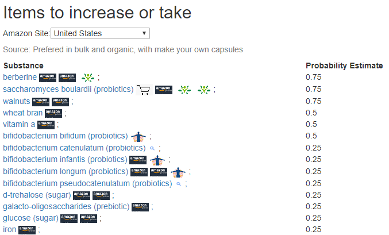Click magnifier icon next to bifidobacterium catenulatum
The height and width of the screenshot is (235, 389).
152,148
